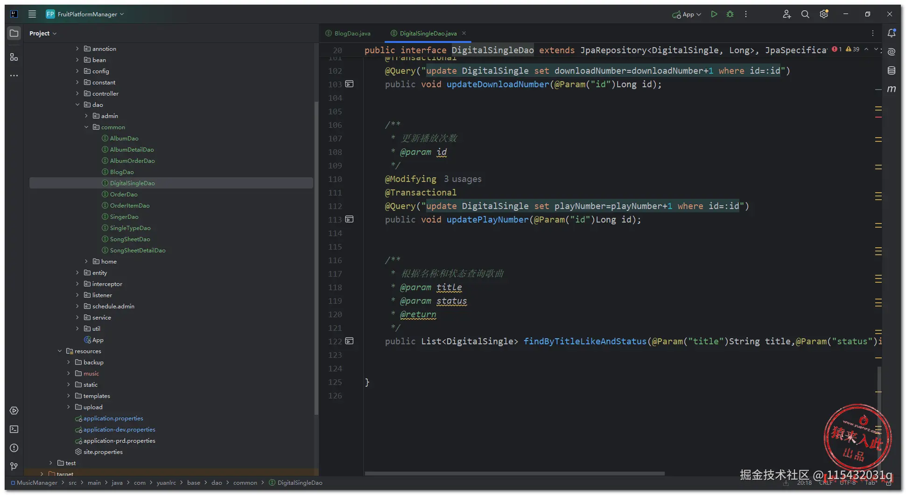Run the App configuration

714,14
